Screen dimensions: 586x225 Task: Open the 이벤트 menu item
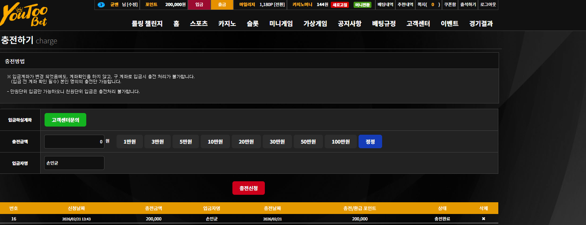point(449,23)
